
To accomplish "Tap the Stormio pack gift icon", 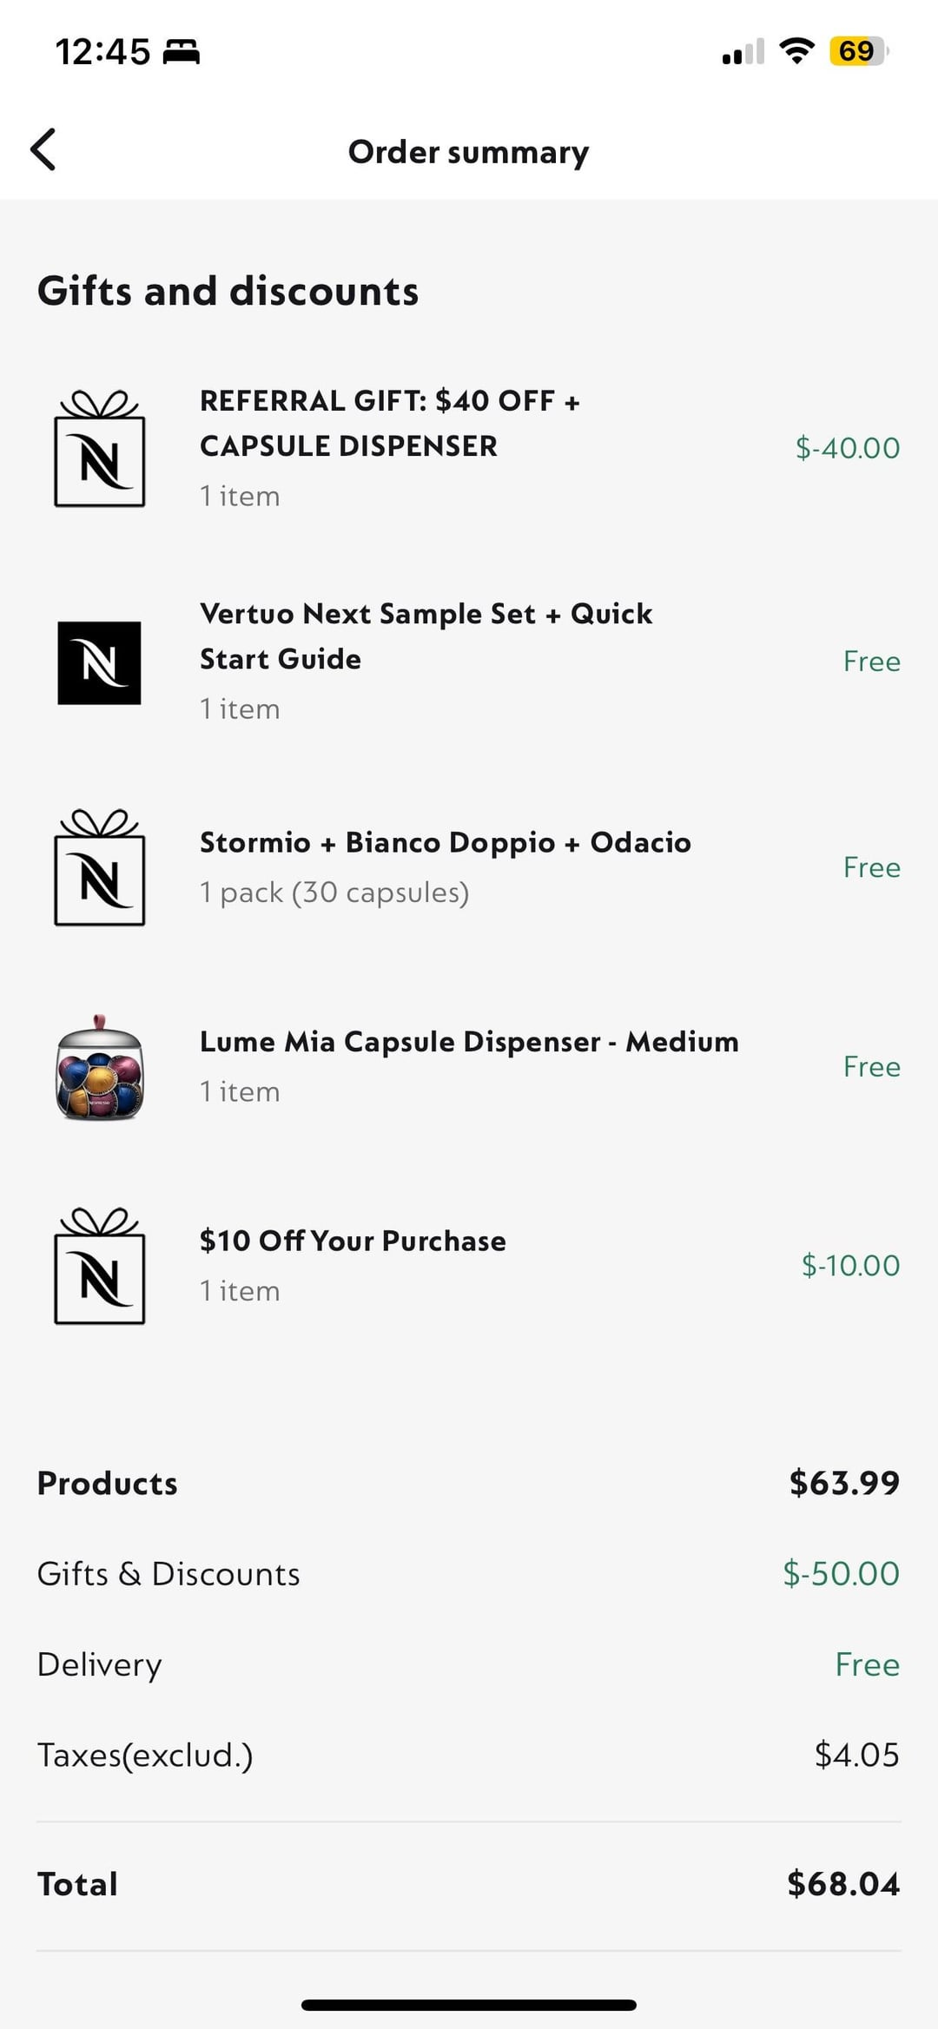I will pos(100,867).
